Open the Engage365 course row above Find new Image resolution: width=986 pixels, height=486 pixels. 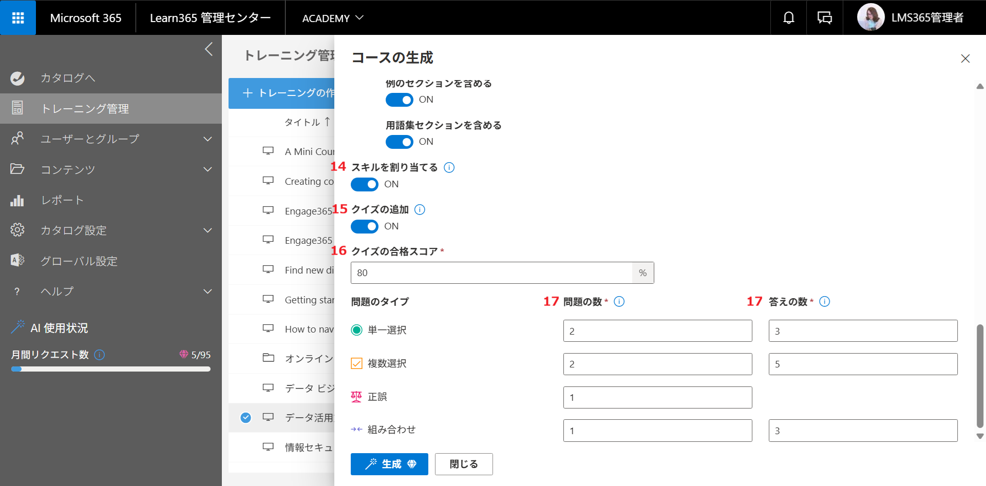[281, 240]
